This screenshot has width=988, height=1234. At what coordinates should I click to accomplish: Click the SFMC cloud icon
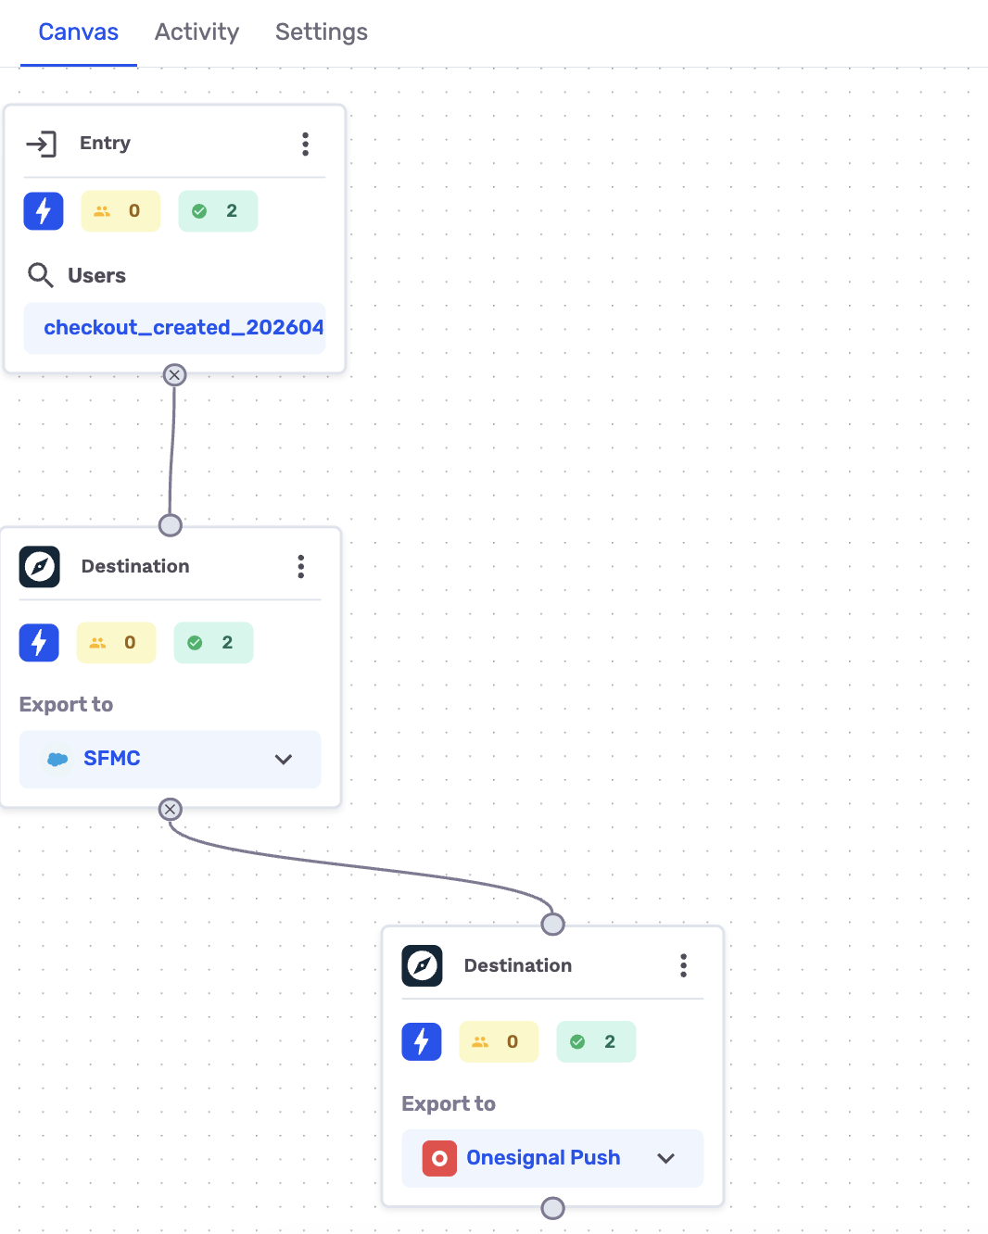(x=58, y=759)
